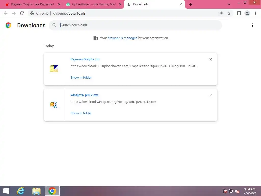The width and height of the screenshot is (261, 196).
Task: Bookmark this tab with the star icon
Action: coord(229,13)
